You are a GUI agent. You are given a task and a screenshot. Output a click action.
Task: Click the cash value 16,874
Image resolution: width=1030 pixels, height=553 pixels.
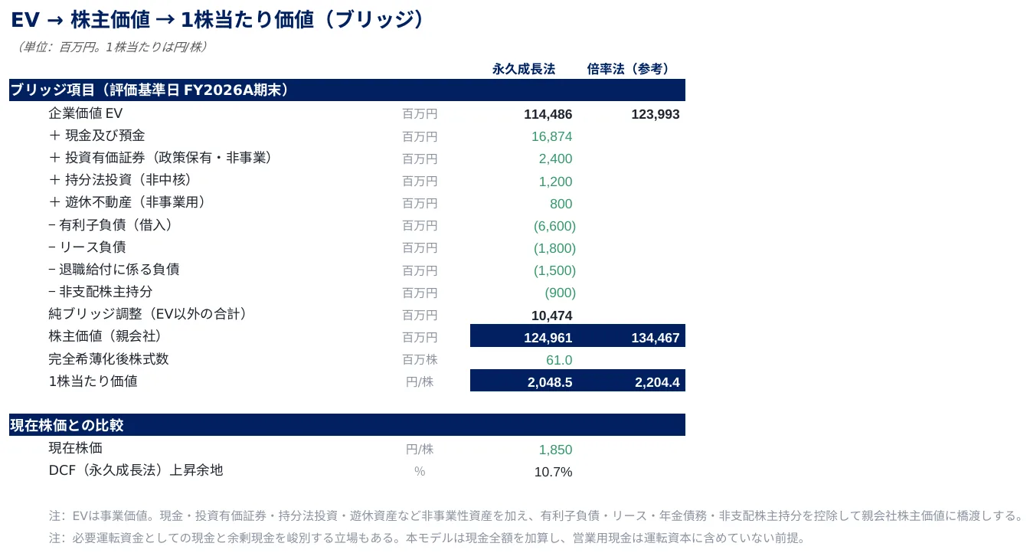click(x=552, y=137)
